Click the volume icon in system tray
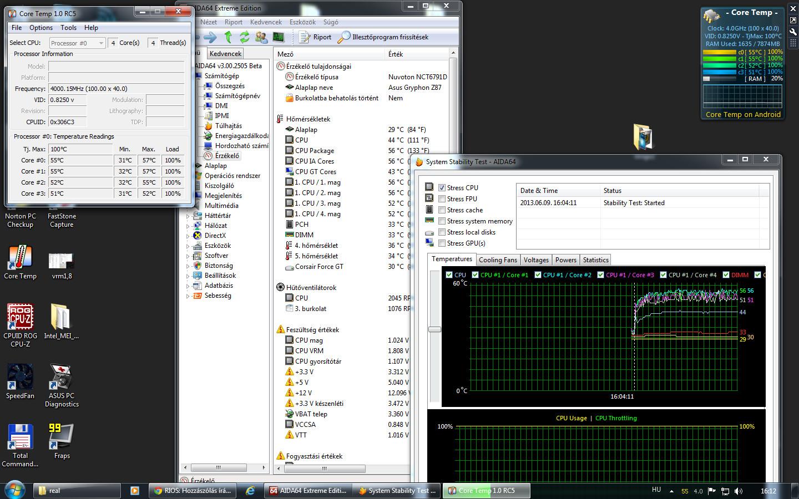This screenshot has width=799, height=499. click(x=739, y=491)
